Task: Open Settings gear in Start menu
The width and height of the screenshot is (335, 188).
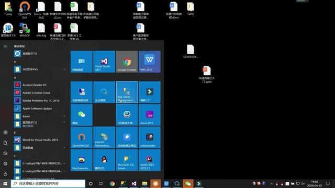Action: 5,163
